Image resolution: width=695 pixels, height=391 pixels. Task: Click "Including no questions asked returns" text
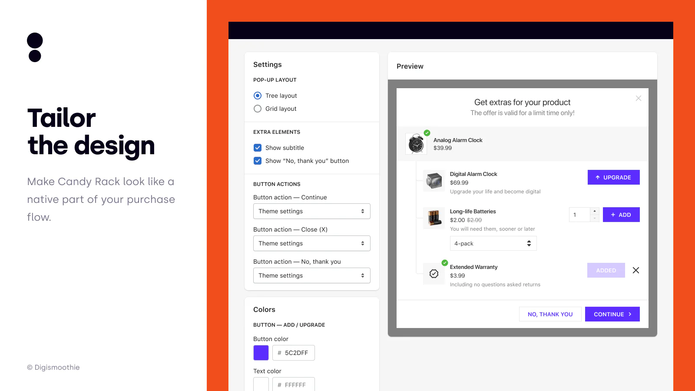pyautogui.click(x=495, y=284)
